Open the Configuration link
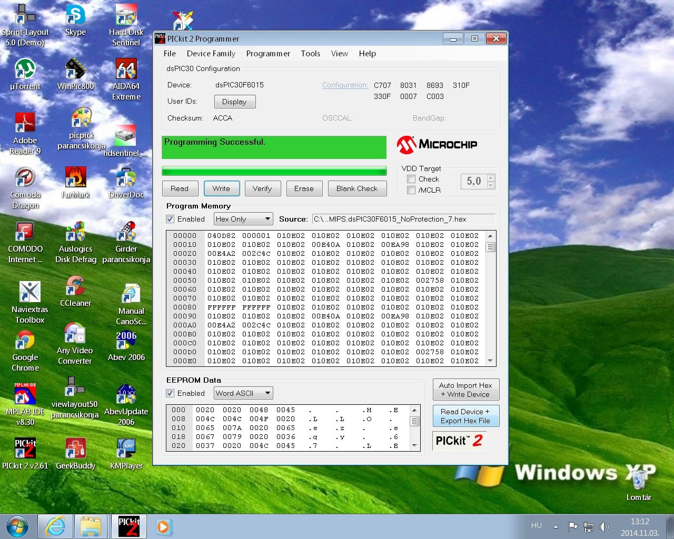 coord(345,85)
